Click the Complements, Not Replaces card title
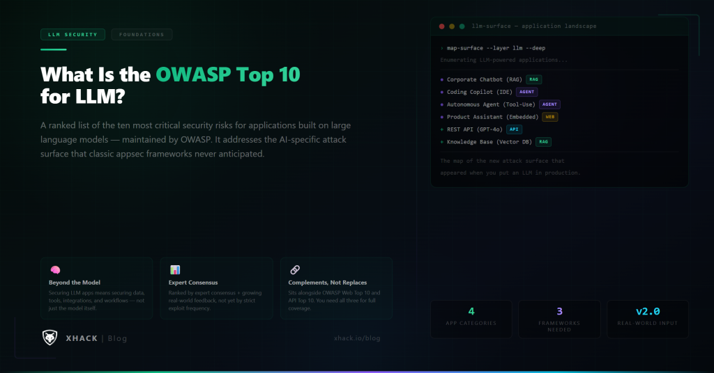The height and width of the screenshot is (373, 714). point(328,283)
